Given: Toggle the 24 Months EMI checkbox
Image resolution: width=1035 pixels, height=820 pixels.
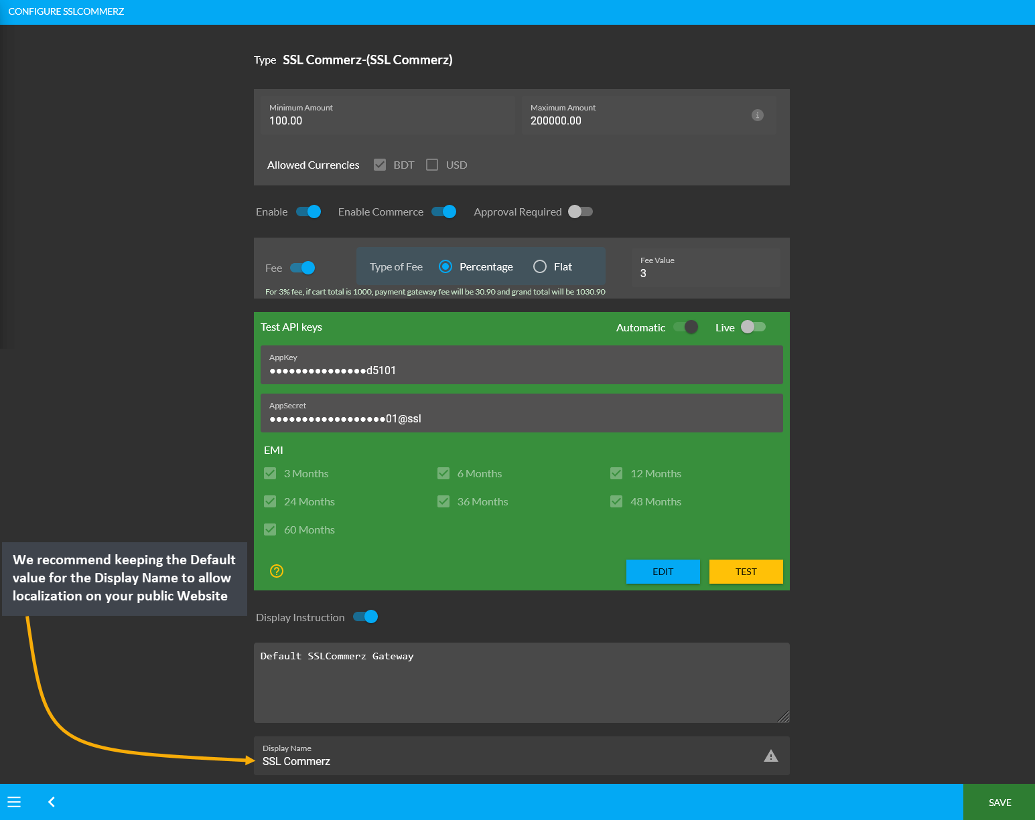Looking at the screenshot, I should pos(270,501).
